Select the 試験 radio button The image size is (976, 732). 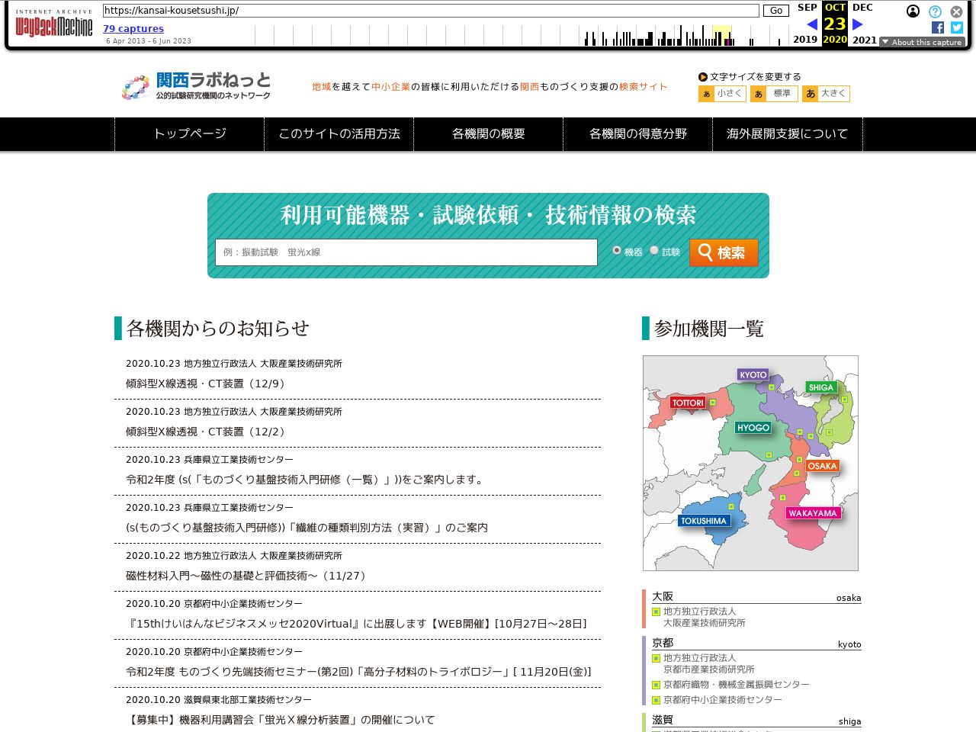pyautogui.click(x=654, y=250)
